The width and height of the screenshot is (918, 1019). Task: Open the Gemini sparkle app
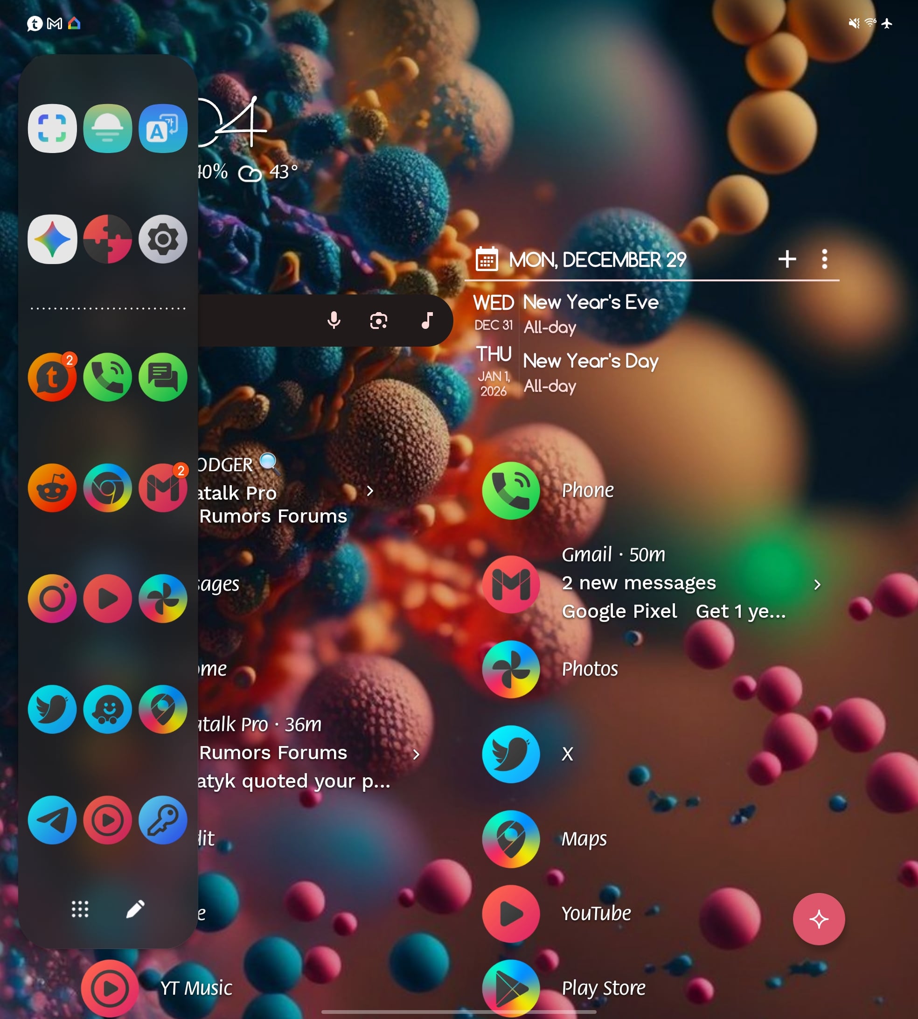tap(52, 239)
